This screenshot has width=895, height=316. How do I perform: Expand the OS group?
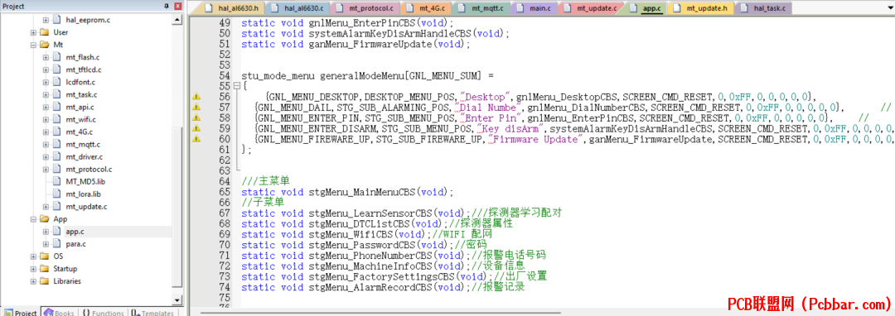(x=33, y=256)
